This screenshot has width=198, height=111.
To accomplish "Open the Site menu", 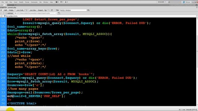I will (x=41, y=2).
